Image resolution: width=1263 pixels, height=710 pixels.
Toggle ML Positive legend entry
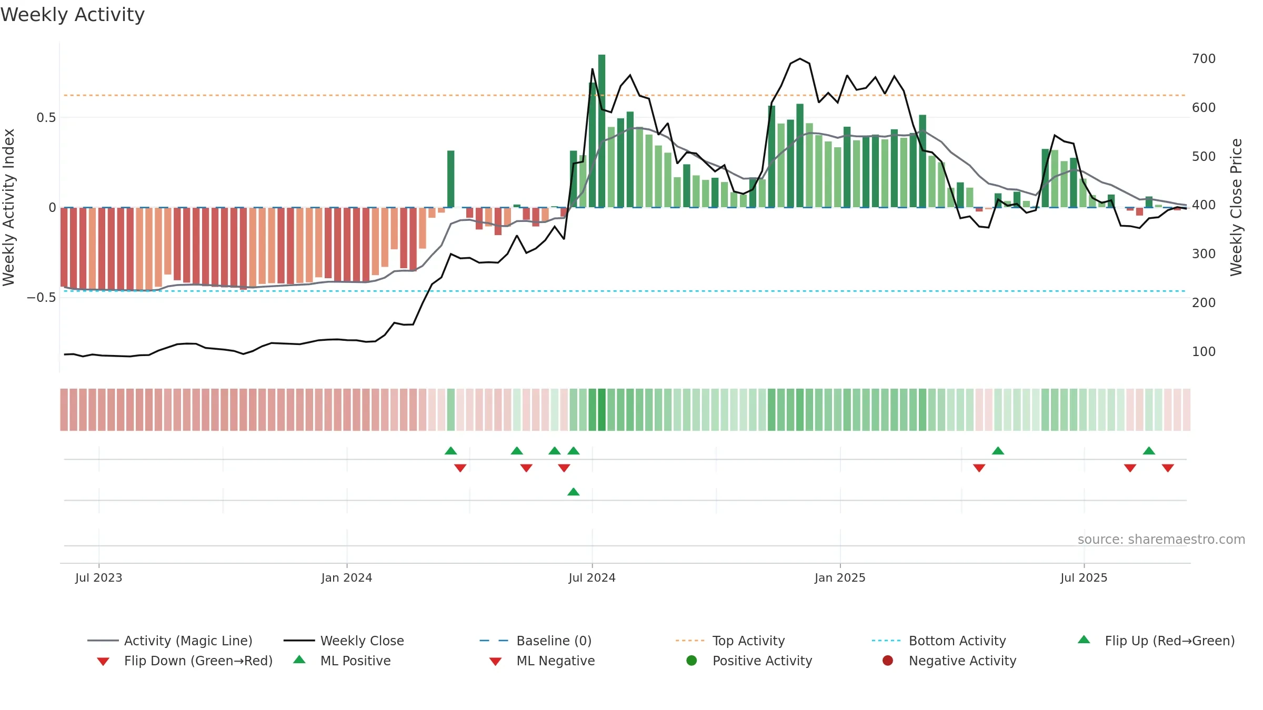342,661
